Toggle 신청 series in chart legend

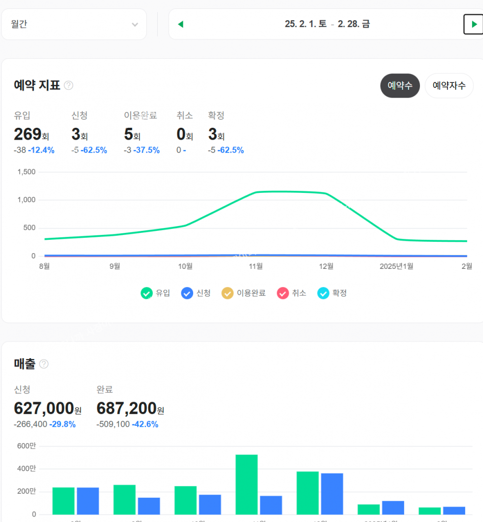coord(196,293)
